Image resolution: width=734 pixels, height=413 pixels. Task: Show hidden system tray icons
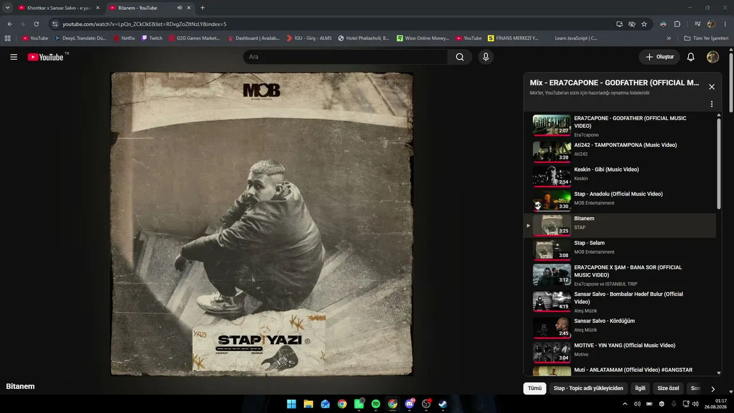(x=625, y=404)
